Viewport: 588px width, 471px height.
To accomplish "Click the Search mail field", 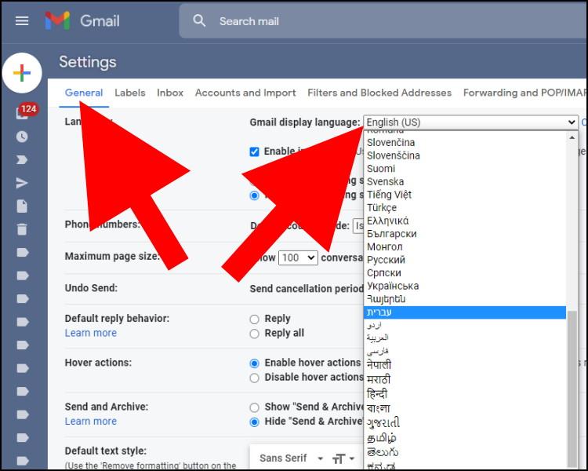I will coord(383,21).
